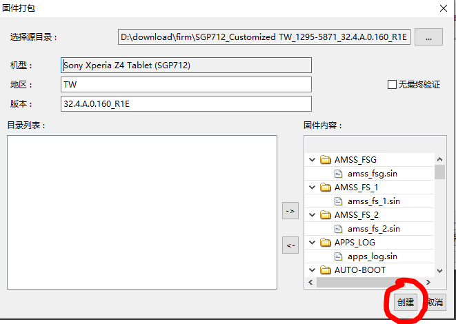
Task: Click the AMSS_FS_2 folder icon
Action: [326, 215]
